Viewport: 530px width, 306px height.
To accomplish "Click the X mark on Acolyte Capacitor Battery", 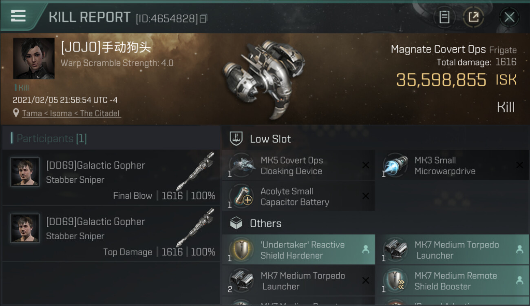I will 366,196.
